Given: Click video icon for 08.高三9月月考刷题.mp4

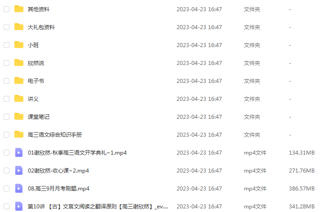Looking at the screenshot, I should [19, 188].
